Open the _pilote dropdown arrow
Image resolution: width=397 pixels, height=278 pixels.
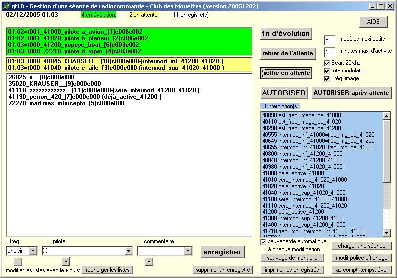pos(129,251)
